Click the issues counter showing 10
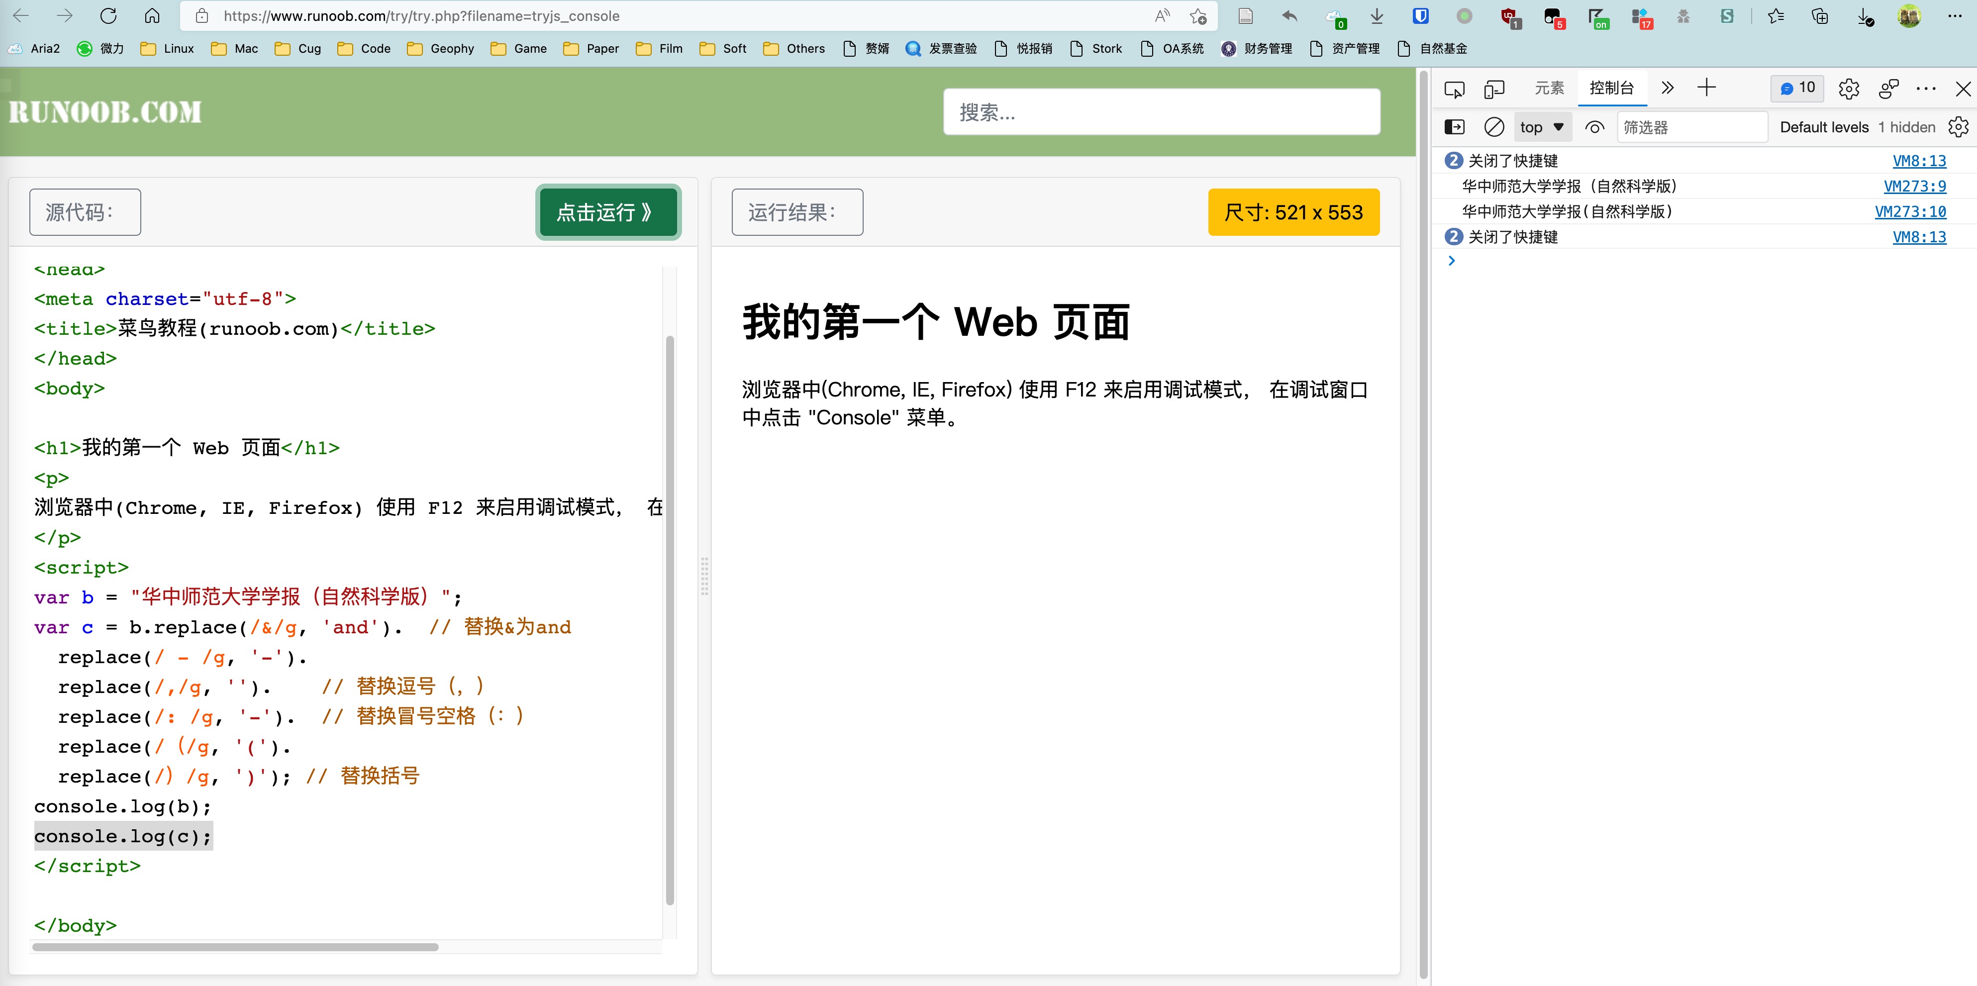1977x986 pixels. coord(1796,88)
